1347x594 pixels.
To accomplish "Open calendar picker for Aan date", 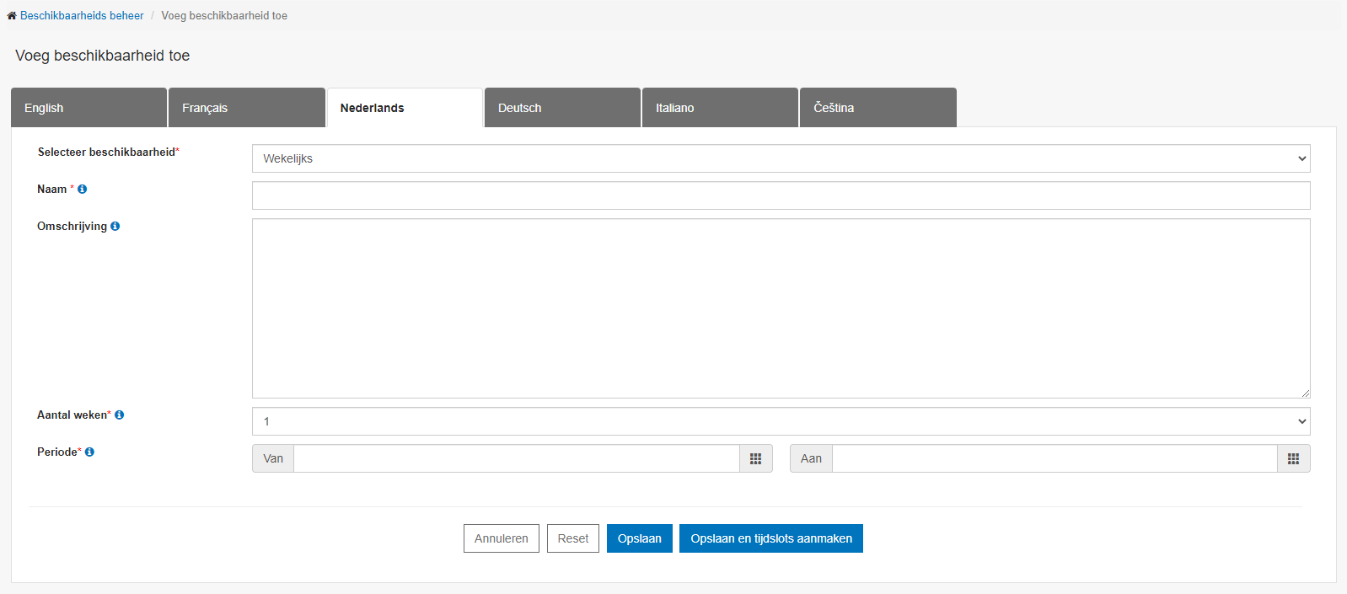I will [x=1293, y=458].
